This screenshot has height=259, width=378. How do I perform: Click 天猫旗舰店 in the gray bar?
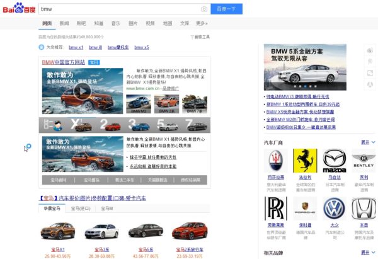coord(157,180)
